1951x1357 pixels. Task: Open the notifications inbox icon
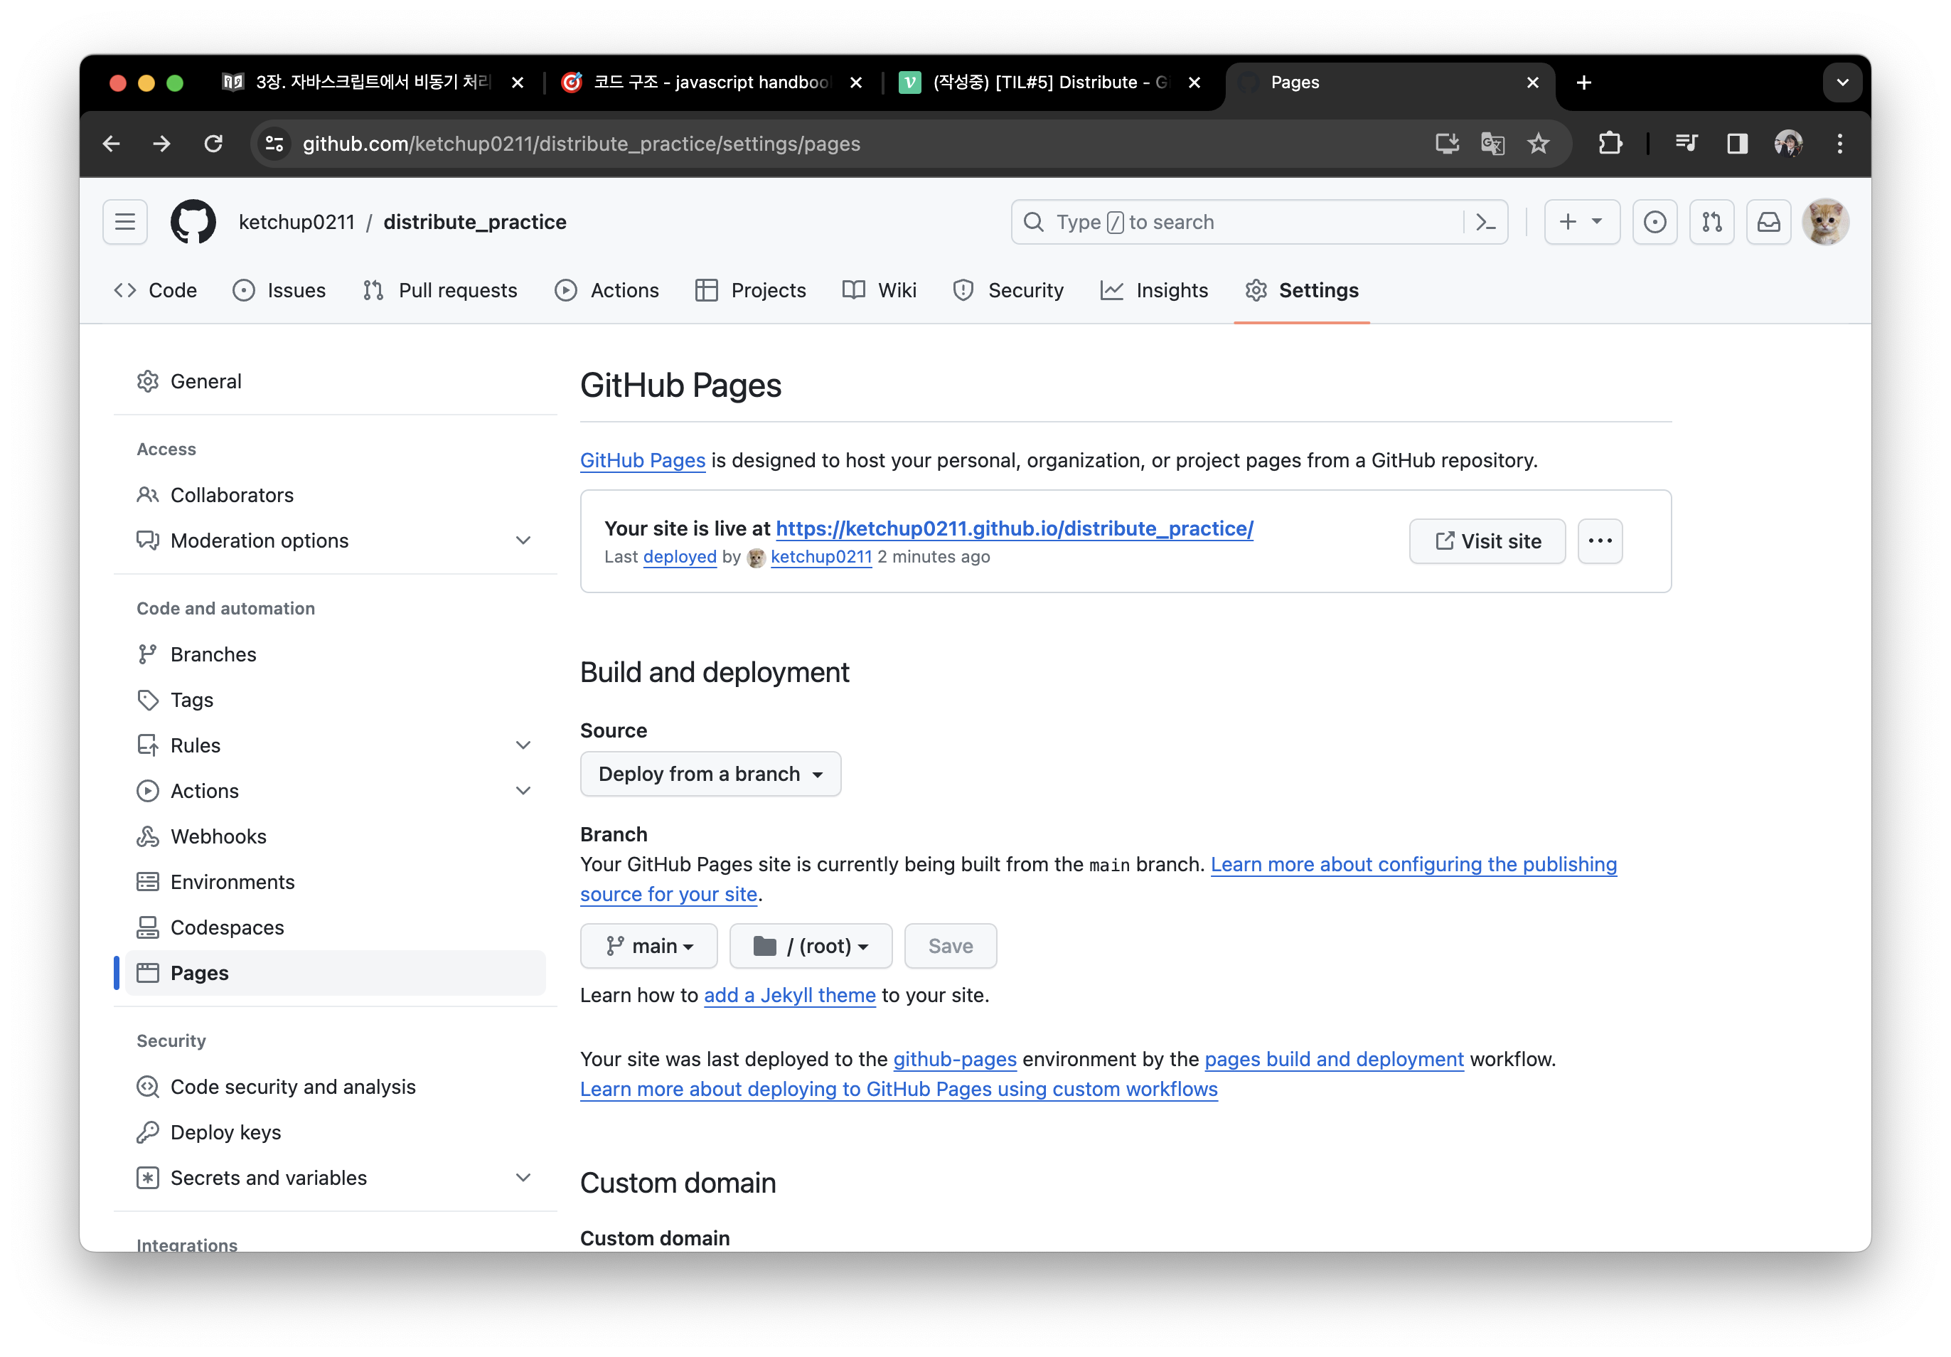click(1768, 222)
